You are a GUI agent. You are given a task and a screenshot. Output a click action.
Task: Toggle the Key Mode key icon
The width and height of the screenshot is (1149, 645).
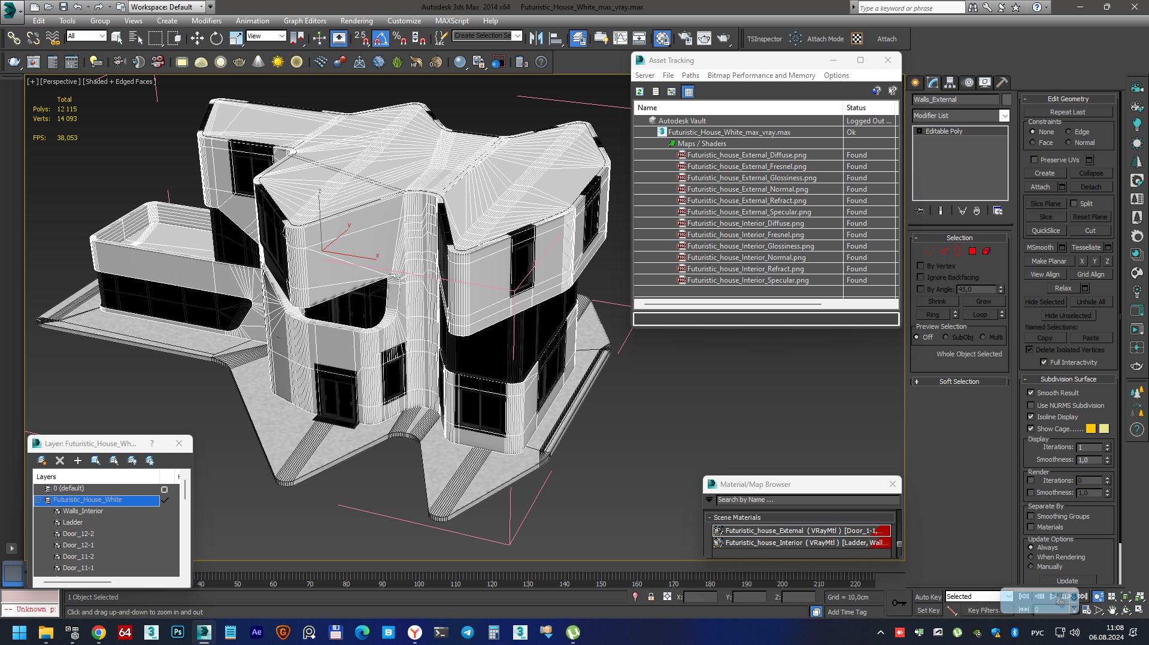[x=899, y=603]
